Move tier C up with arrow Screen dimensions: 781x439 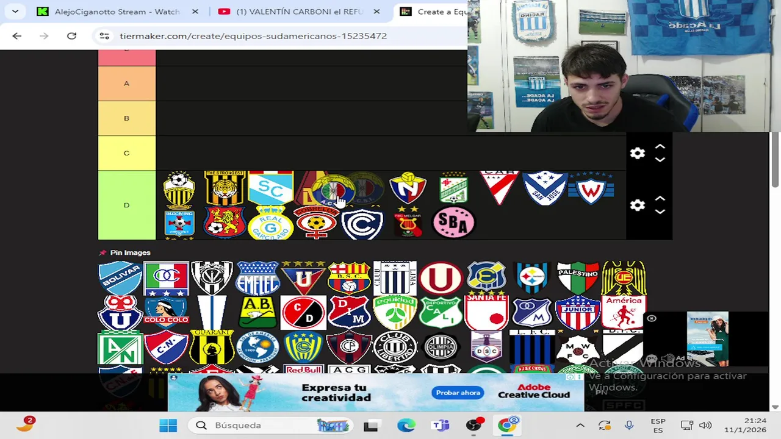pyautogui.click(x=660, y=147)
